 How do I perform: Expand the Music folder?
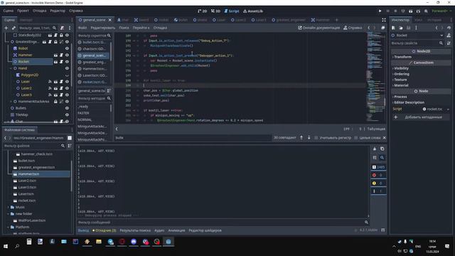pyautogui.click(x=8, y=207)
